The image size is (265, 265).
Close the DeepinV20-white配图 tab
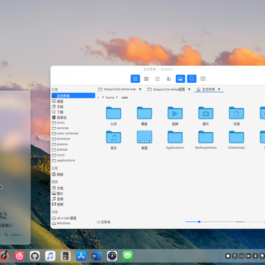click(x=189, y=89)
